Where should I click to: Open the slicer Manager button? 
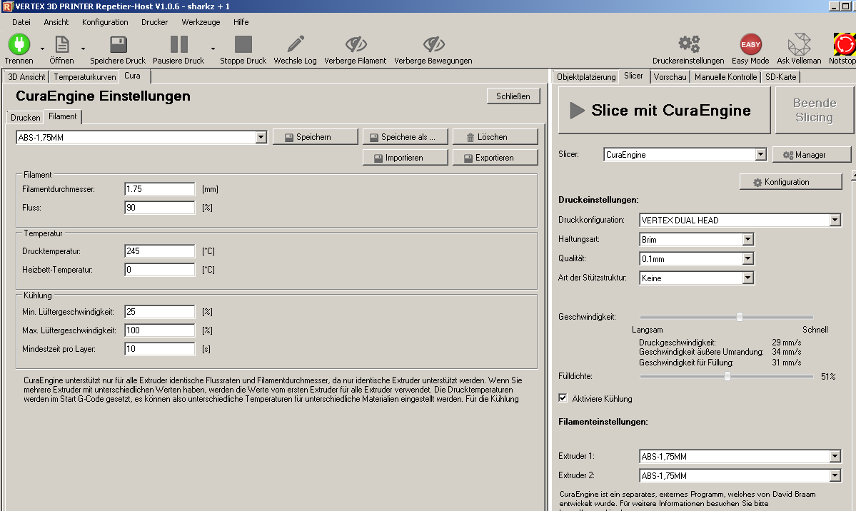(x=812, y=155)
